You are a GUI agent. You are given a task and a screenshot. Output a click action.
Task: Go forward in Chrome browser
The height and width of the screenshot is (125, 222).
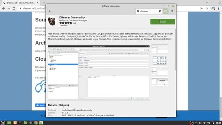(9, 8)
